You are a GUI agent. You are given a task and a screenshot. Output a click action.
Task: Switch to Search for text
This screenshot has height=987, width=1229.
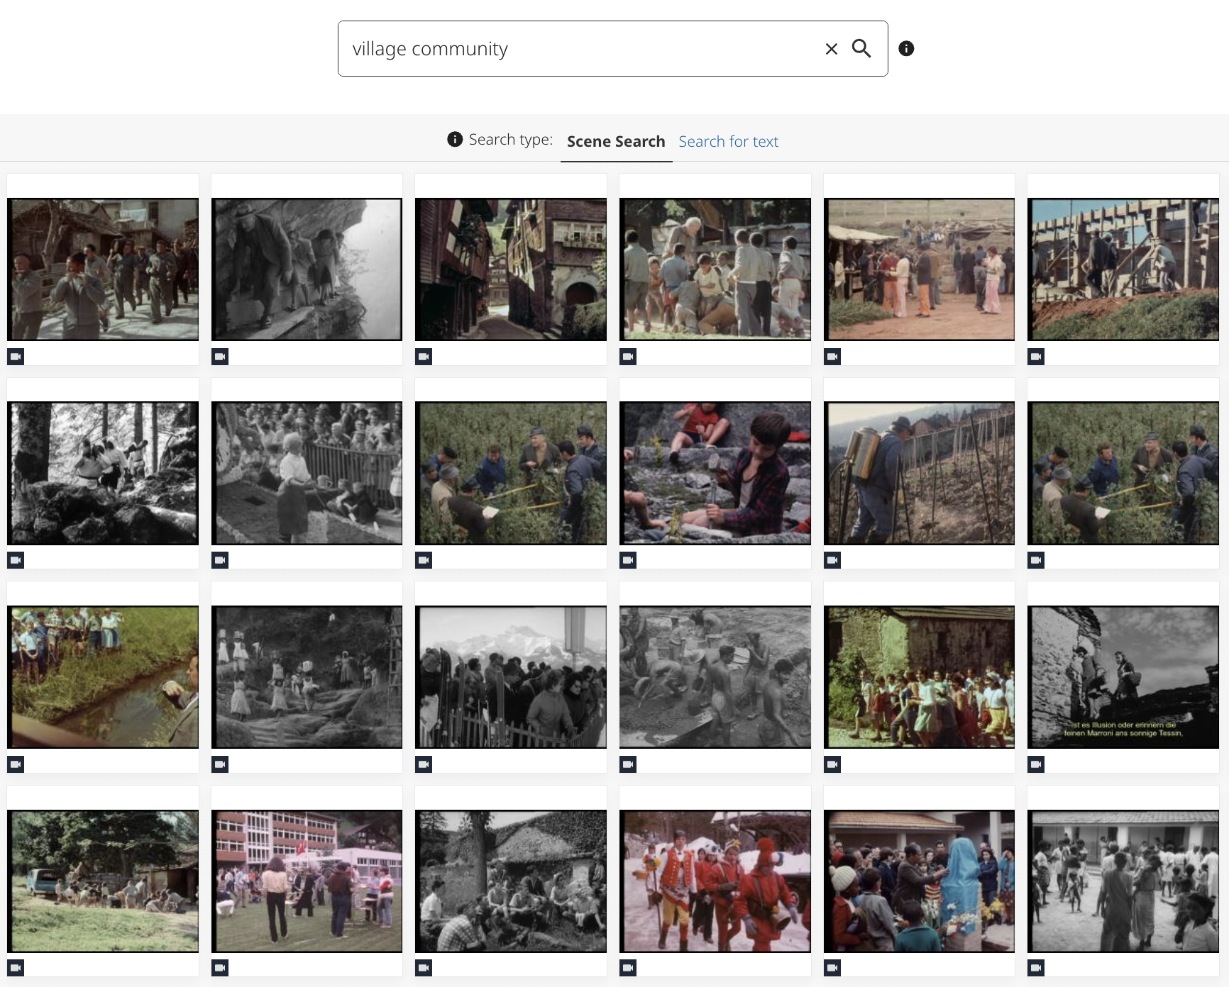point(728,142)
